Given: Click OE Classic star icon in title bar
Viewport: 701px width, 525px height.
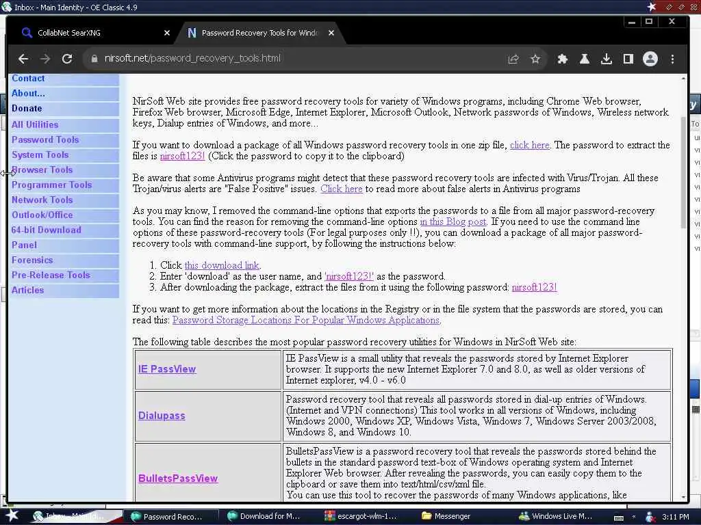Looking at the screenshot, I should tap(652, 7).
